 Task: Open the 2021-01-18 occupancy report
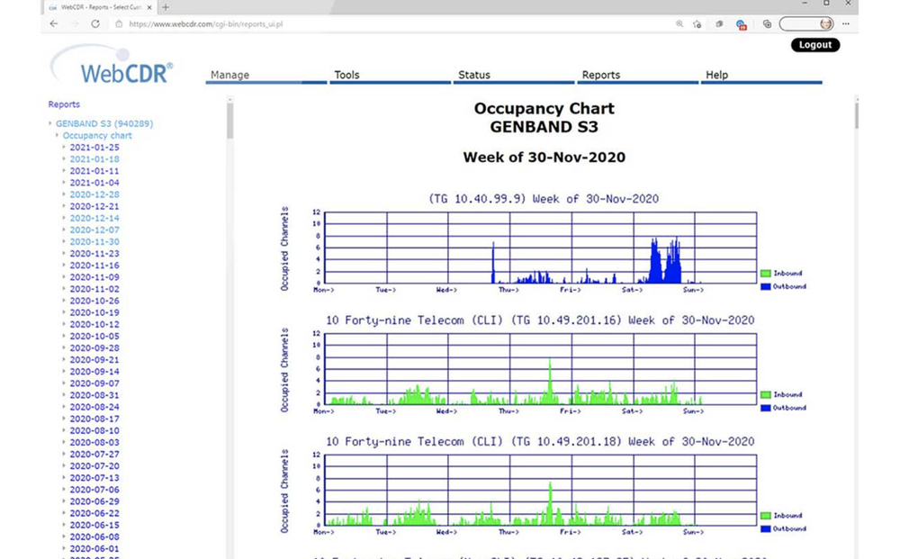[94, 159]
